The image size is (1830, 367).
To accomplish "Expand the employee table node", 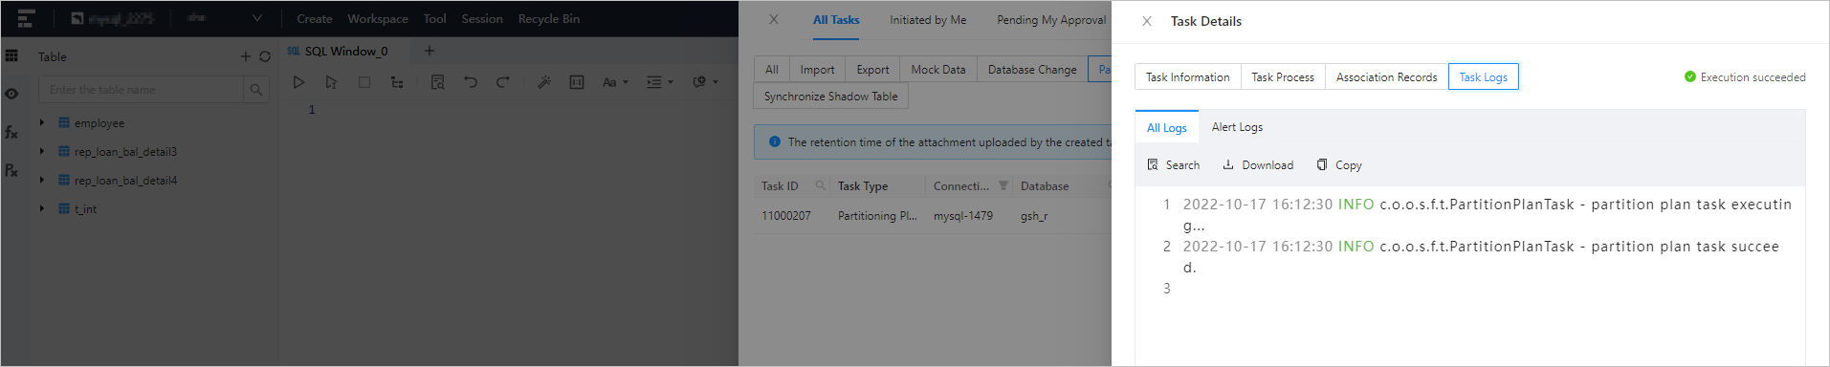I will pos(42,122).
